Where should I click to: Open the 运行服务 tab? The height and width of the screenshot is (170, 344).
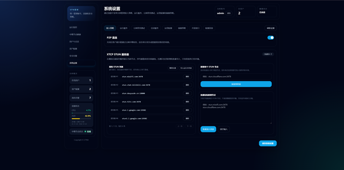[124, 28]
